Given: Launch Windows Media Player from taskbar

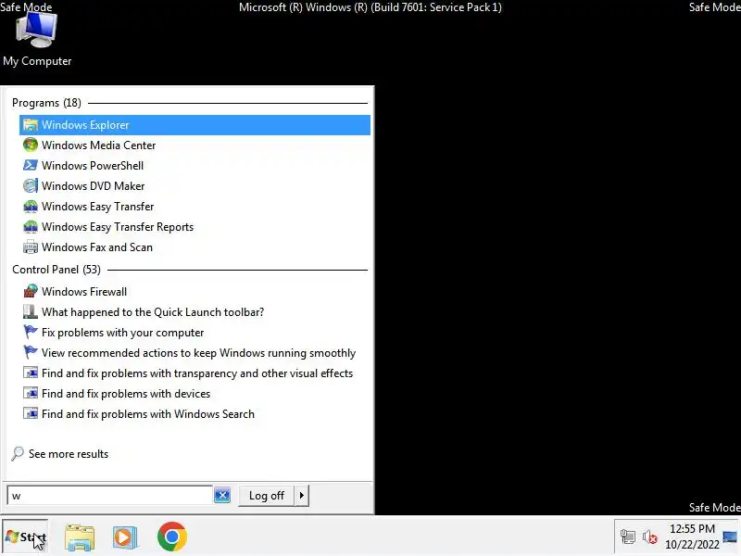Looking at the screenshot, I should coord(125,537).
